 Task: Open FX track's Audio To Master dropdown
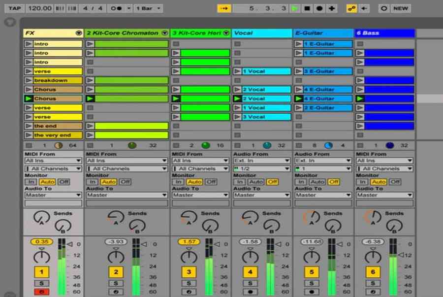point(53,195)
